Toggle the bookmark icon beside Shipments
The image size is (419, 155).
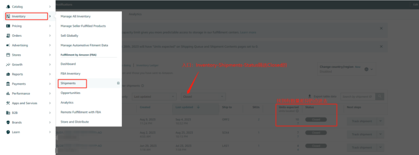click(118, 83)
